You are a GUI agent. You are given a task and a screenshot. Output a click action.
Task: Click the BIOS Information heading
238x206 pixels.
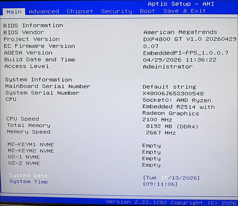pyautogui.click(x=33, y=26)
